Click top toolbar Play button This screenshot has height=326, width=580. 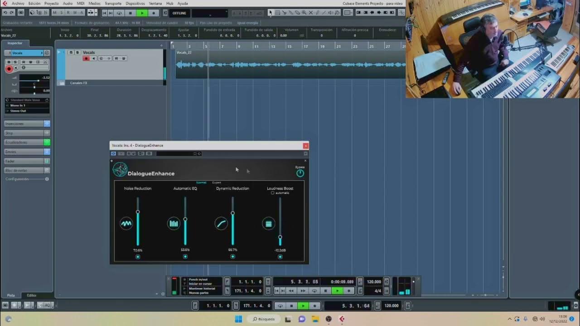coord(142,13)
